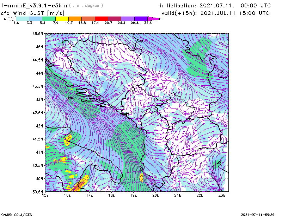The height and width of the screenshot is (217, 282).
Task: Click the crimson 20.7–24.4 legend swatch
Action: (x=115, y=19)
